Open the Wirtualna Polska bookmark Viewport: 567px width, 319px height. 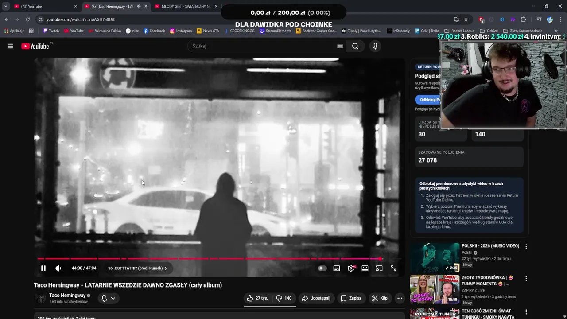point(105,31)
